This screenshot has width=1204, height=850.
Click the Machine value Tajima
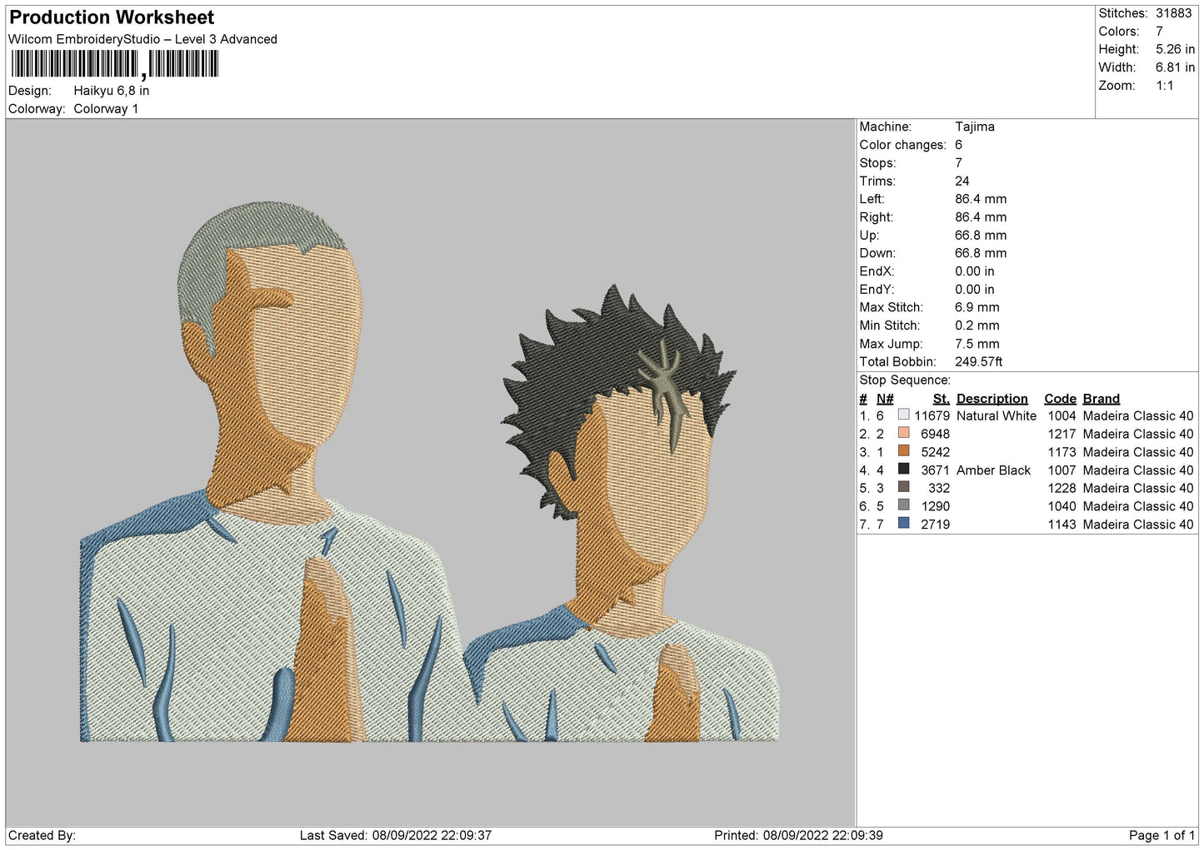tap(975, 127)
